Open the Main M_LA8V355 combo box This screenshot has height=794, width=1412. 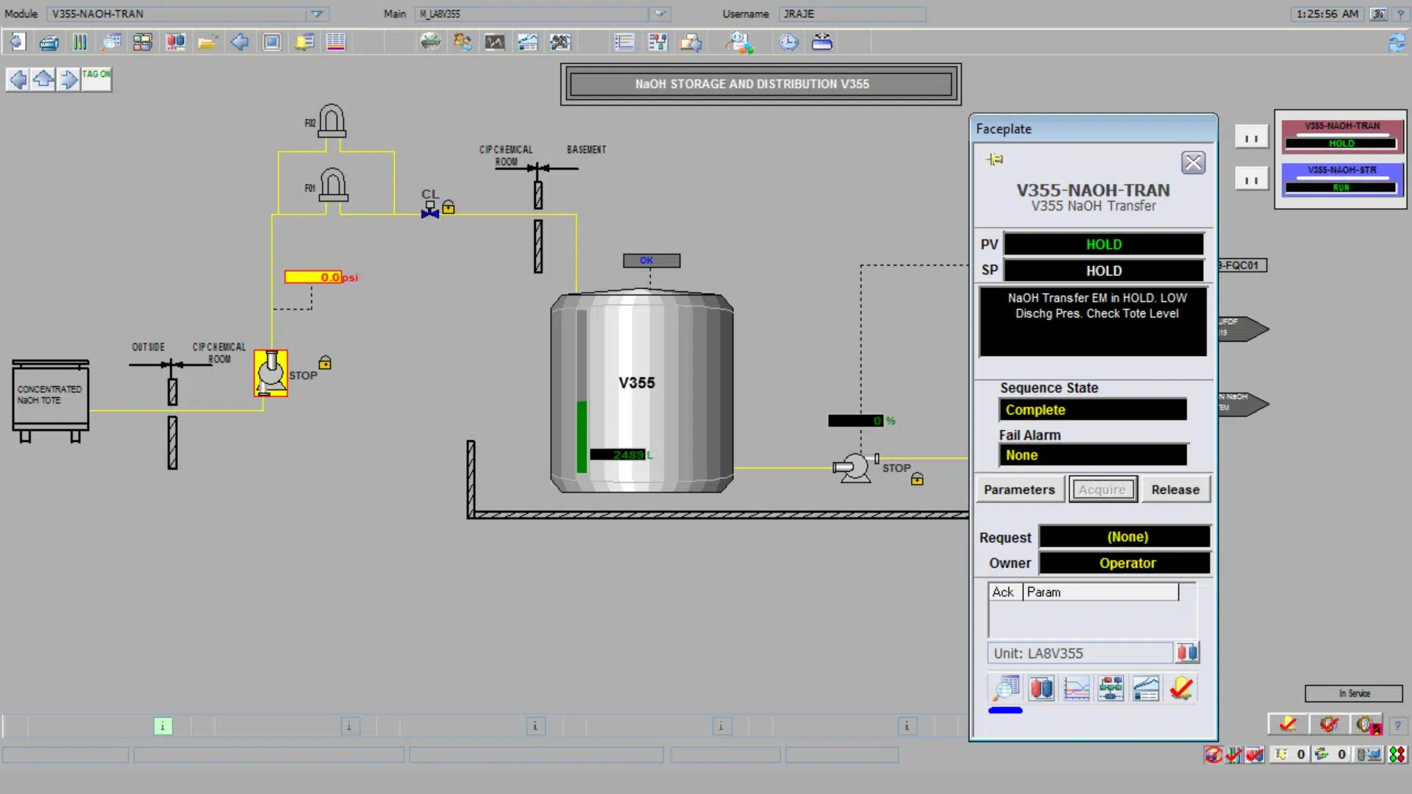tap(543, 14)
